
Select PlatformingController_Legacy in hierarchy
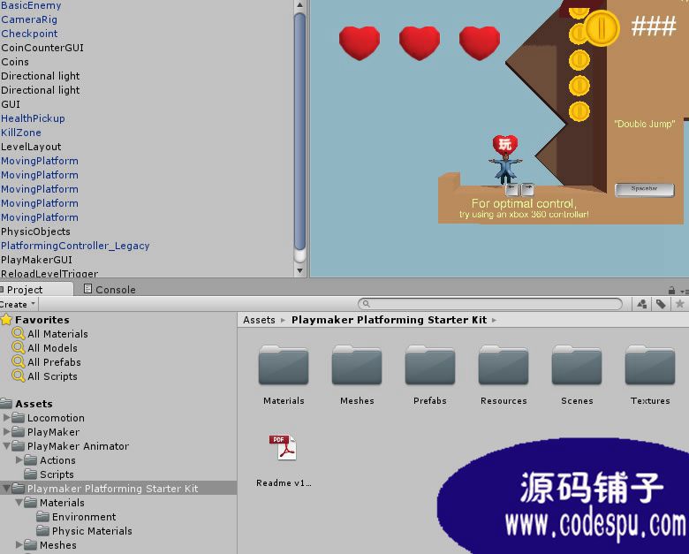[x=75, y=246]
